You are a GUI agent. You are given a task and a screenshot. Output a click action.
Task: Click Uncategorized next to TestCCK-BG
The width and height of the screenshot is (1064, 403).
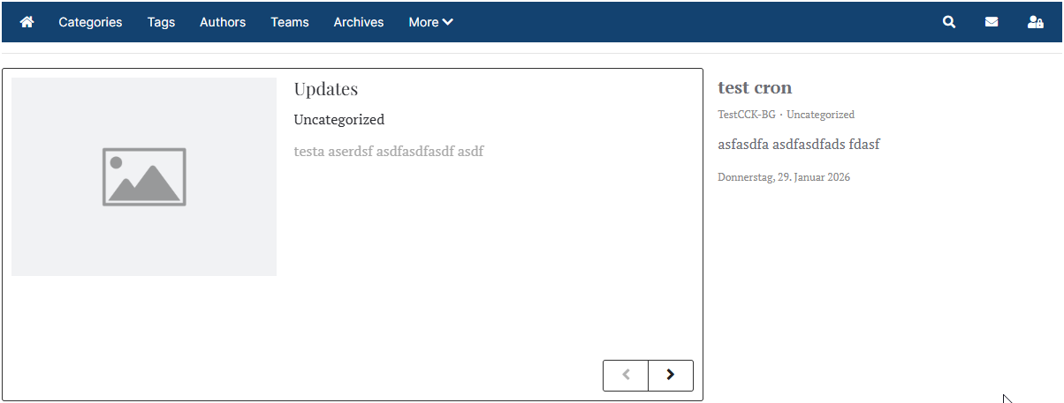[x=820, y=115]
